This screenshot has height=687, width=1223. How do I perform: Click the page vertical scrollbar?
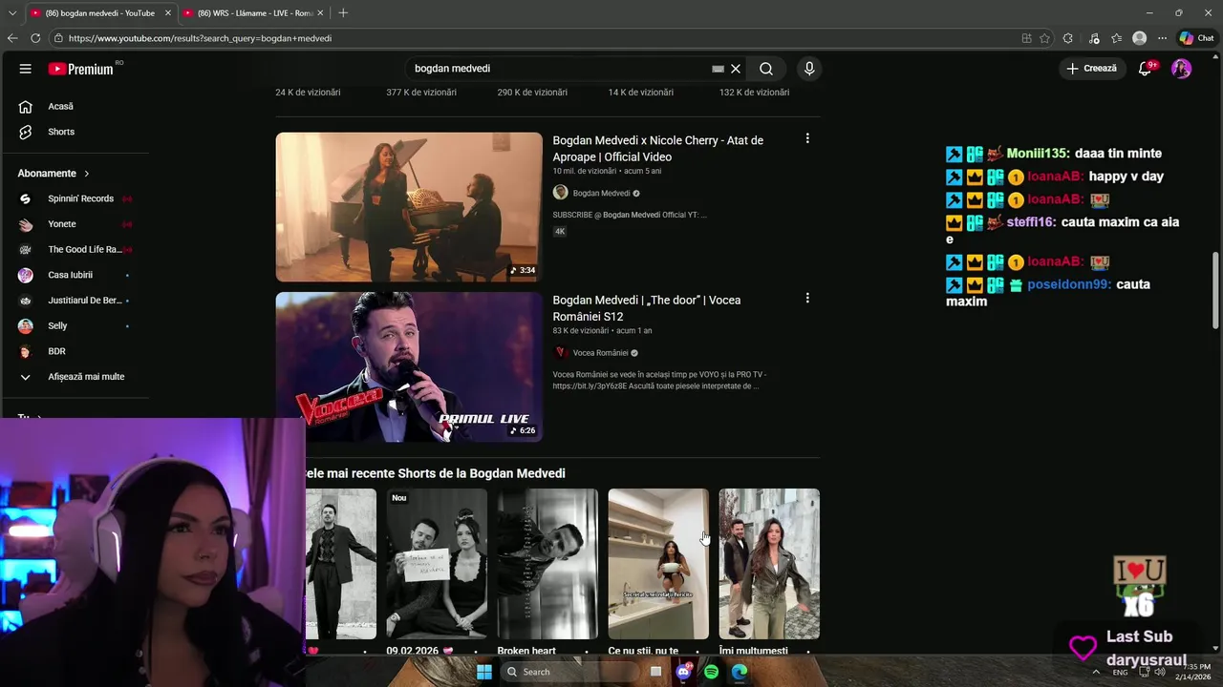coord(1215,291)
